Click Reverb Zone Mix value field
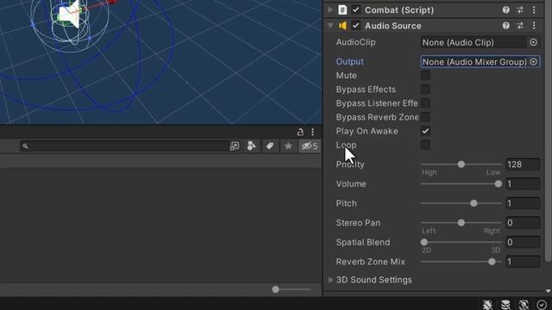 523,262
